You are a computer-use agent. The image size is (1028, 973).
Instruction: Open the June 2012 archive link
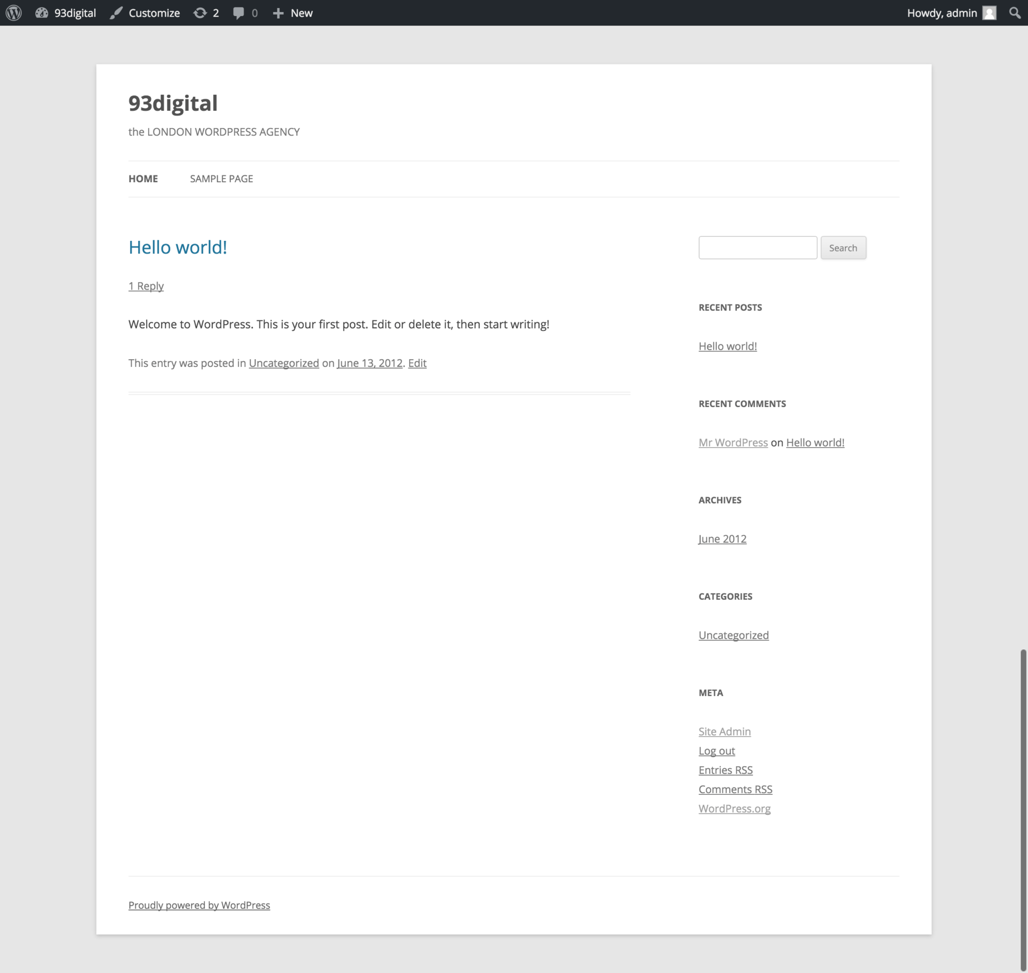click(722, 539)
